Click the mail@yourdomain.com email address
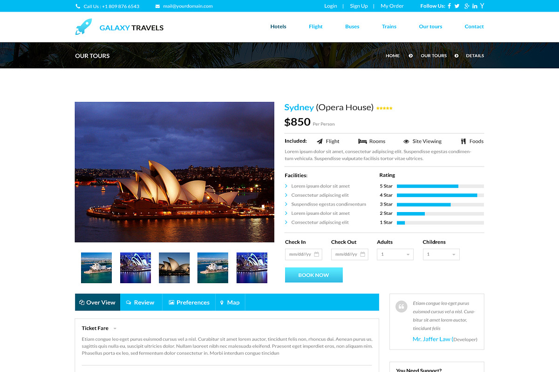This screenshot has height=372, width=559. pyautogui.click(x=188, y=6)
